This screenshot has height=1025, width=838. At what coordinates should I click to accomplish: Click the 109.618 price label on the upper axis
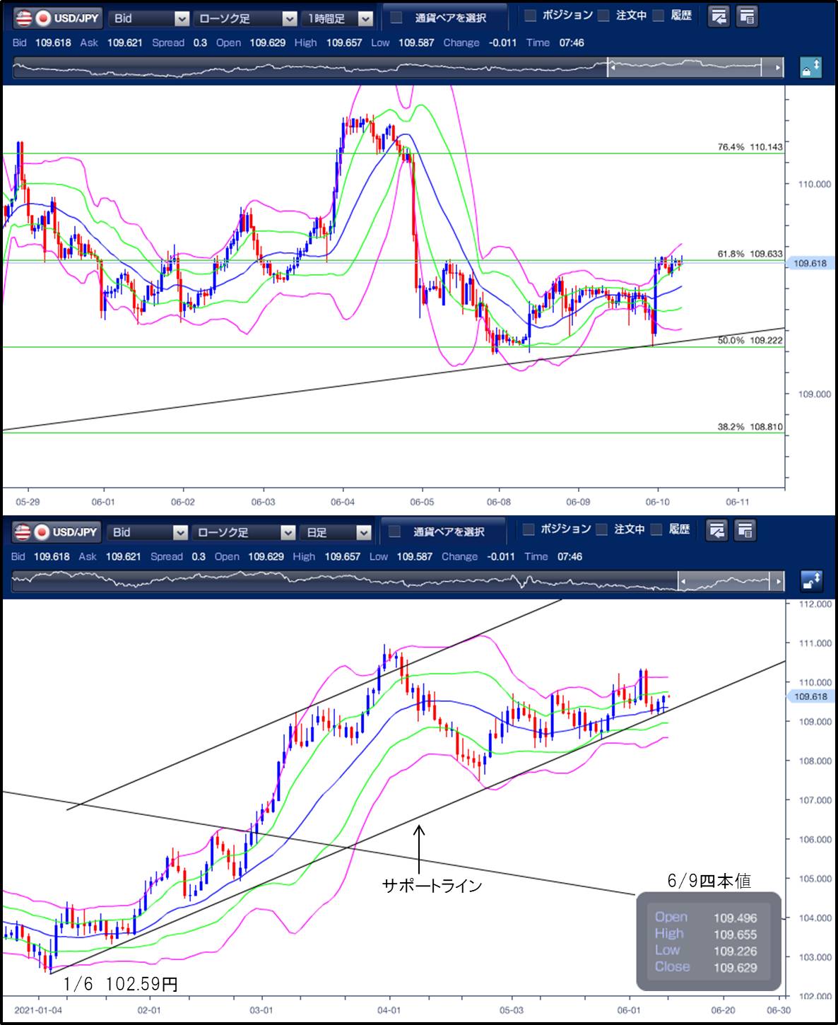pos(810,264)
